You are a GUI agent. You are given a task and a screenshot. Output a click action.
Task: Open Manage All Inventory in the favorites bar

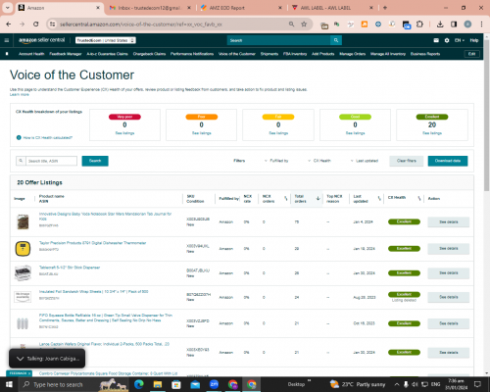(388, 54)
